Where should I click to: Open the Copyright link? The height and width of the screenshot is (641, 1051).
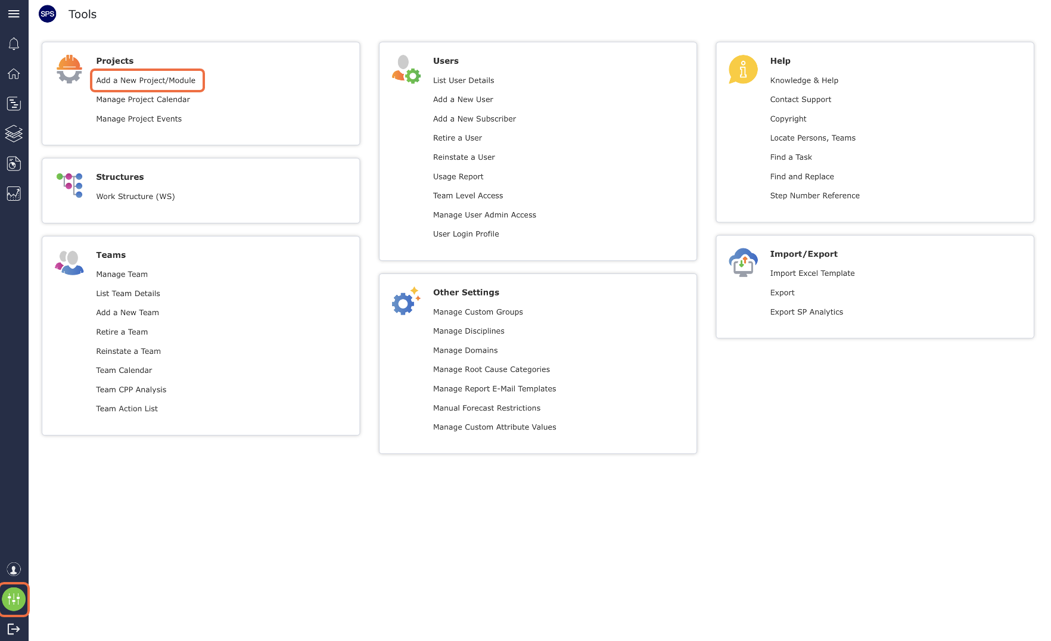tap(788, 119)
